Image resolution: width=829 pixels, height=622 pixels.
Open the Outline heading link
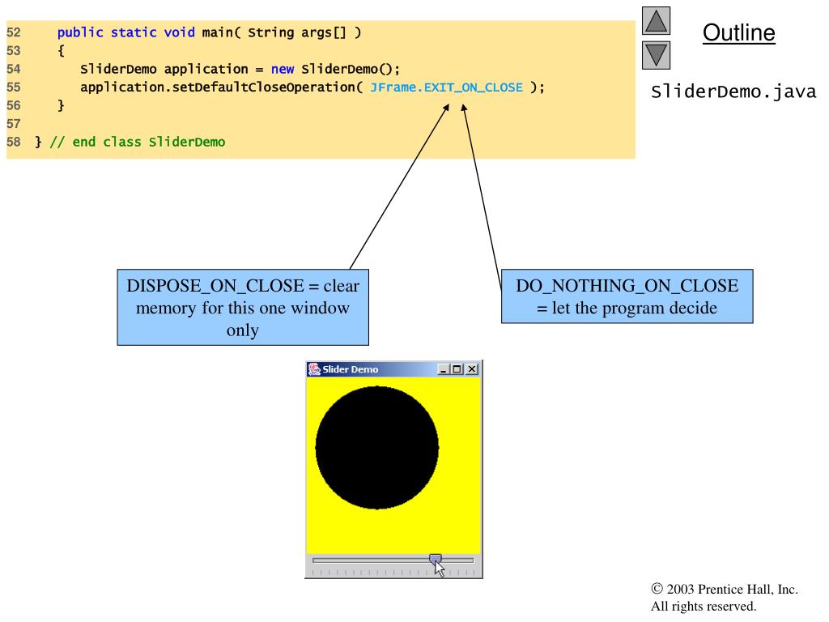coord(738,32)
